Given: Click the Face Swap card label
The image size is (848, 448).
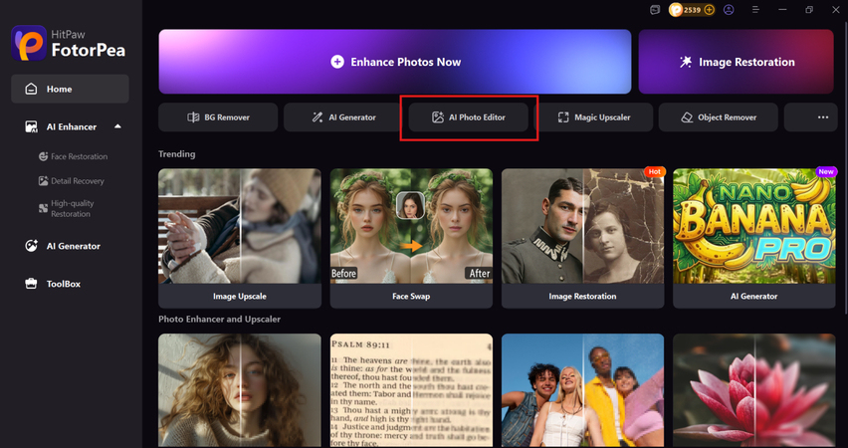Looking at the screenshot, I should click(x=411, y=296).
